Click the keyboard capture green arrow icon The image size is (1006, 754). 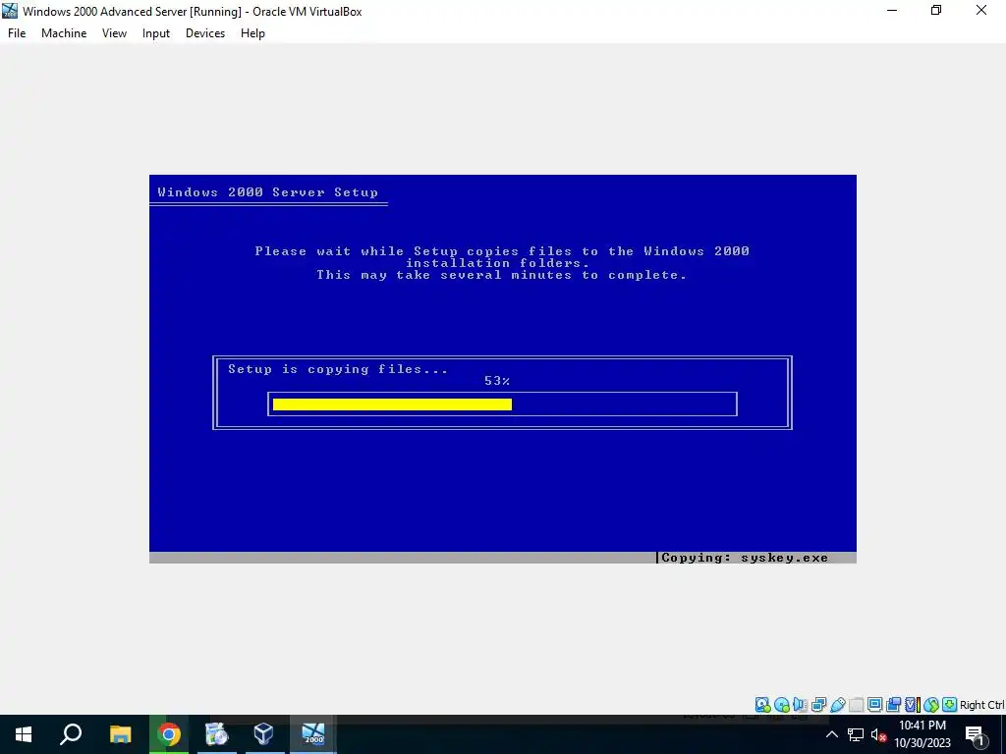950,705
